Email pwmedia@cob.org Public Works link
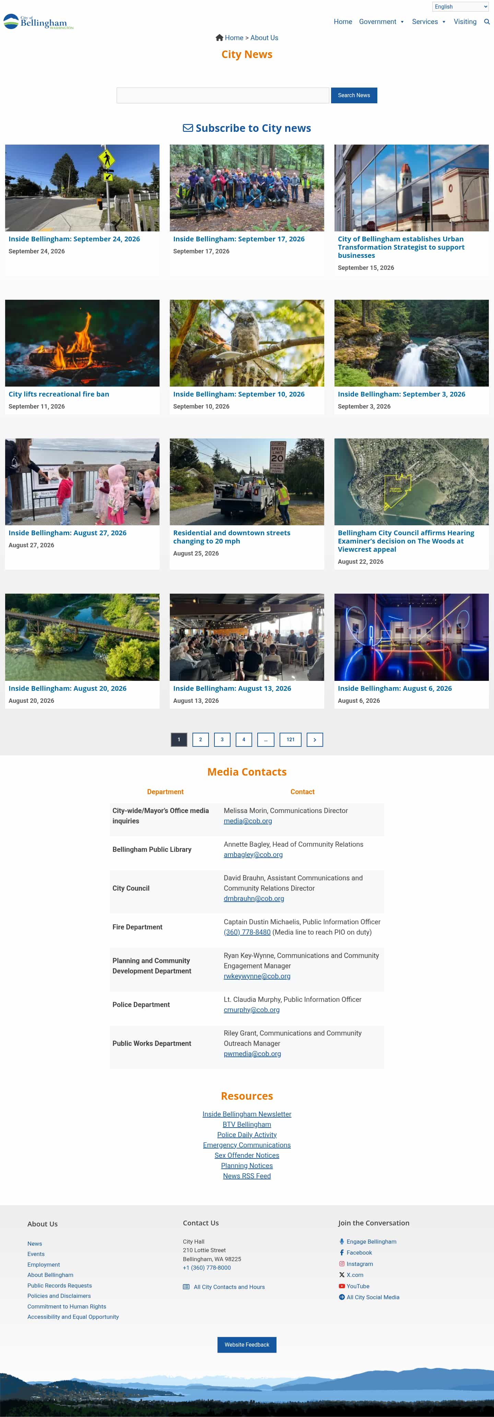Viewport: 494px width, 1417px height. [252, 1053]
